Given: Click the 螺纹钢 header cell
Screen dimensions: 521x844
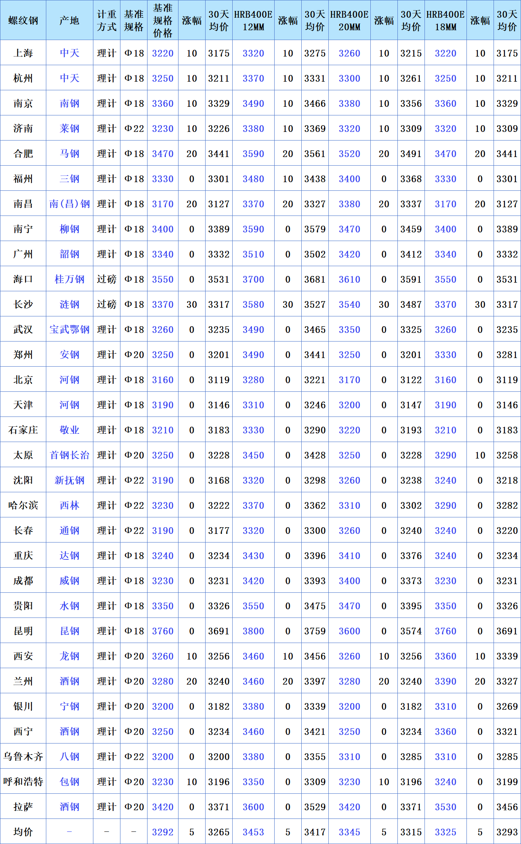Looking at the screenshot, I should (x=23, y=20).
